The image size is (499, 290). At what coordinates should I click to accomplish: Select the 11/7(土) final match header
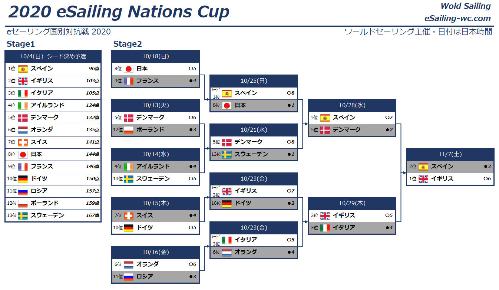coord(450,154)
